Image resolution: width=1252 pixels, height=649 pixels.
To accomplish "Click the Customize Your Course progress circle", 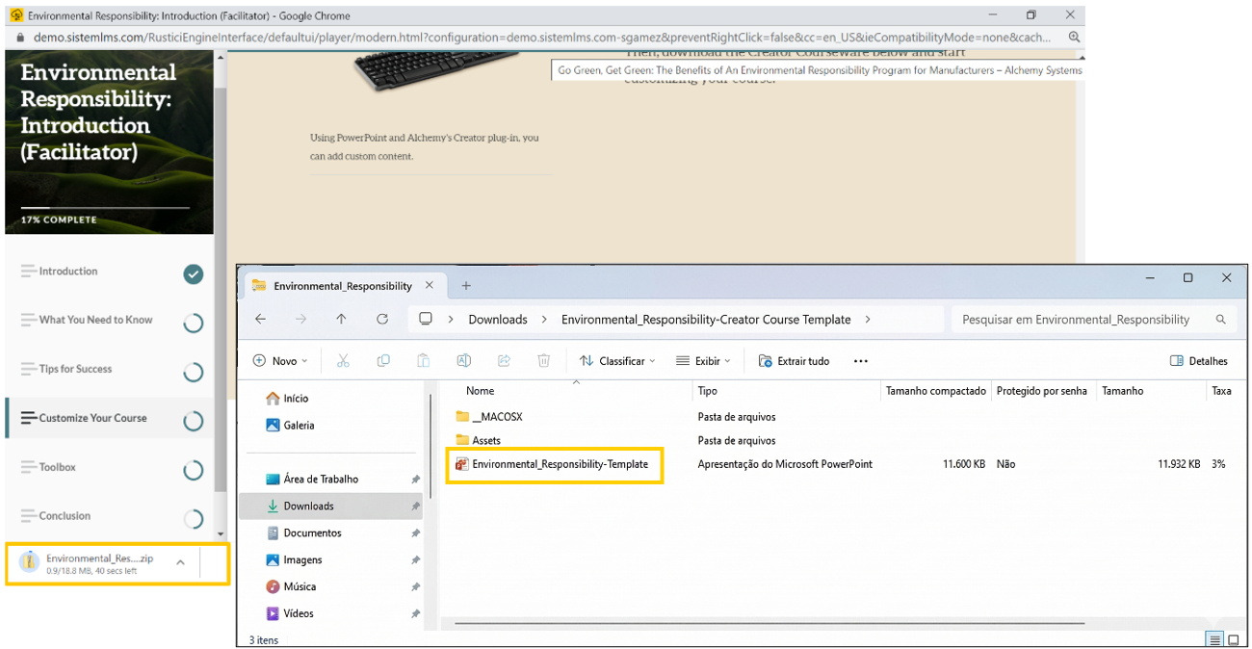I will tap(194, 421).
